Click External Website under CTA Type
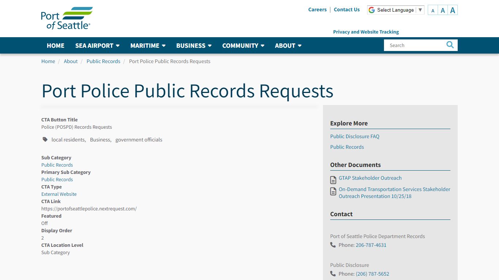This screenshot has width=499, height=280. tap(59, 194)
